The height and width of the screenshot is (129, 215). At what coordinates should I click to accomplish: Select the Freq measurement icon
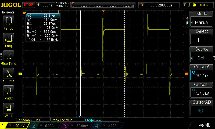coord(9,38)
